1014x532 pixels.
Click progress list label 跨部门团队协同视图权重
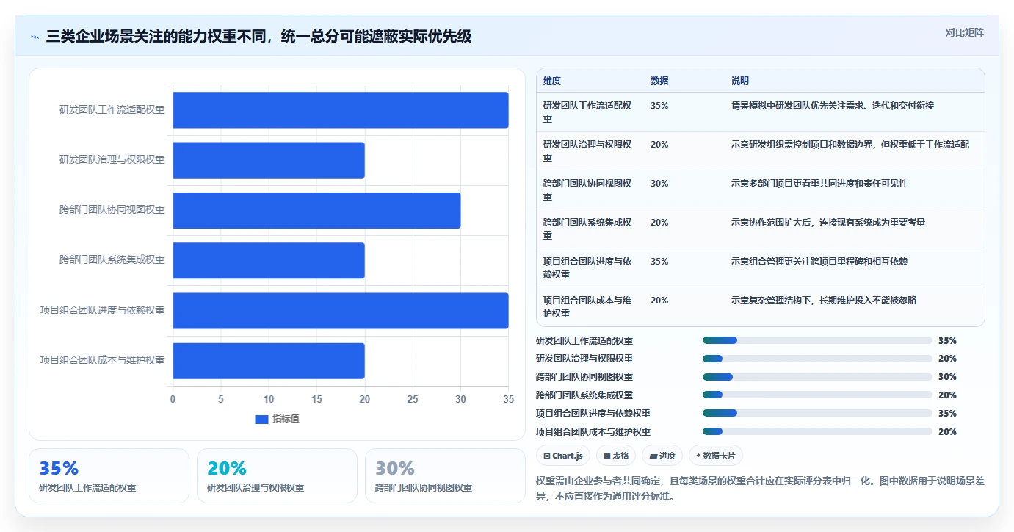coord(584,377)
